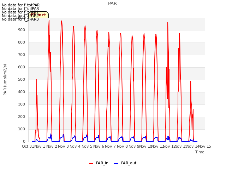The width and height of the screenshot is (226, 170).
Task: Click the PAR (umol/m2/s) y-axis label
Action: (x=5, y=80)
